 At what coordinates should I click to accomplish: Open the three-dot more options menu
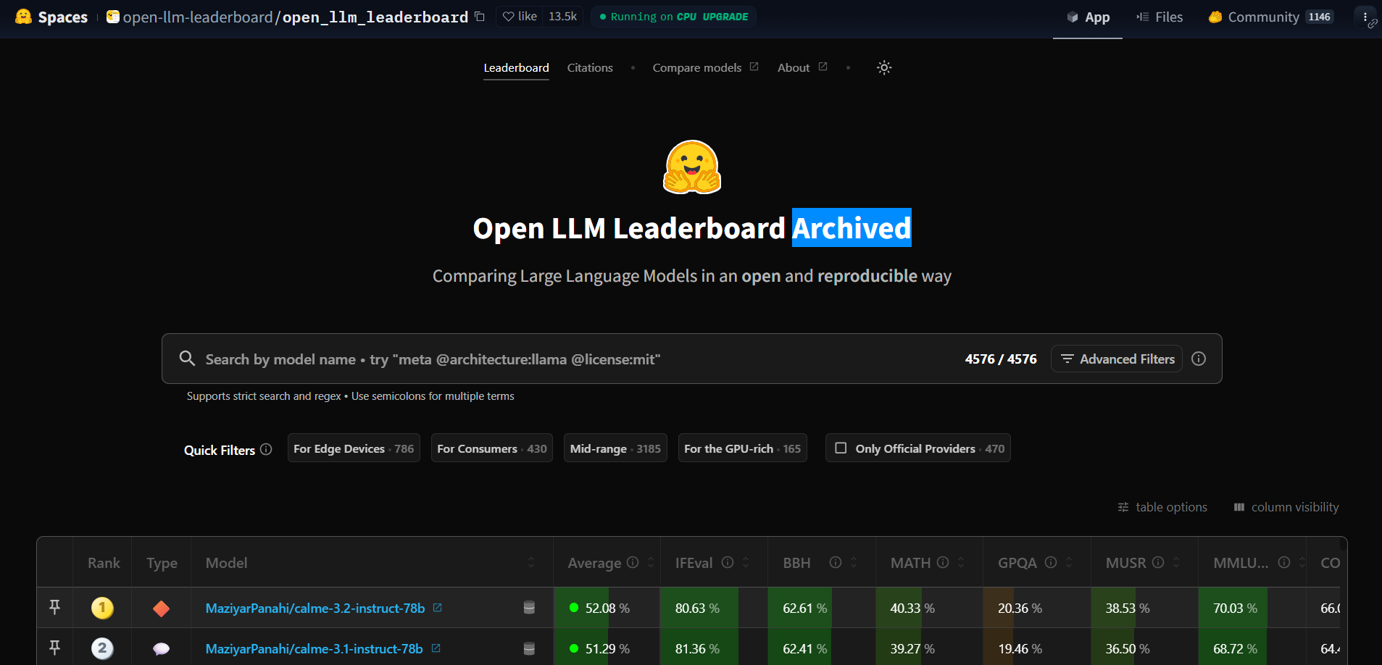[1365, 17]
